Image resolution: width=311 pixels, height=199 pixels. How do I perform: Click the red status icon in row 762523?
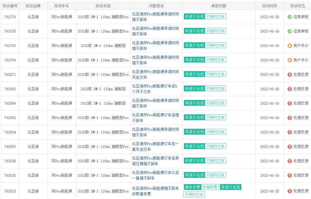tap(290, 191)
